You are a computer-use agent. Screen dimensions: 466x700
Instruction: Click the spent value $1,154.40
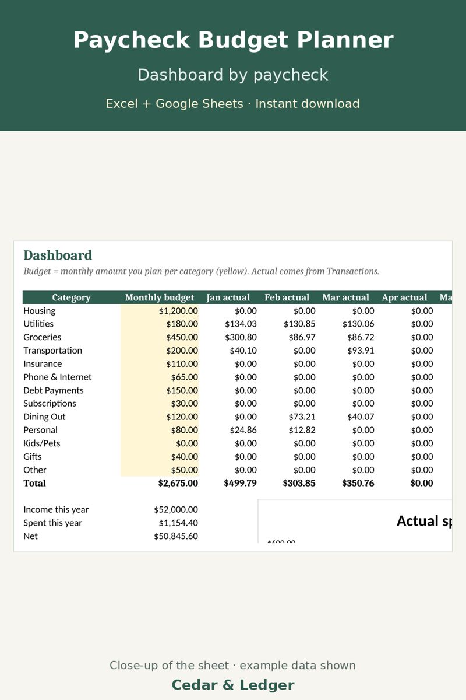coord(178,523)
